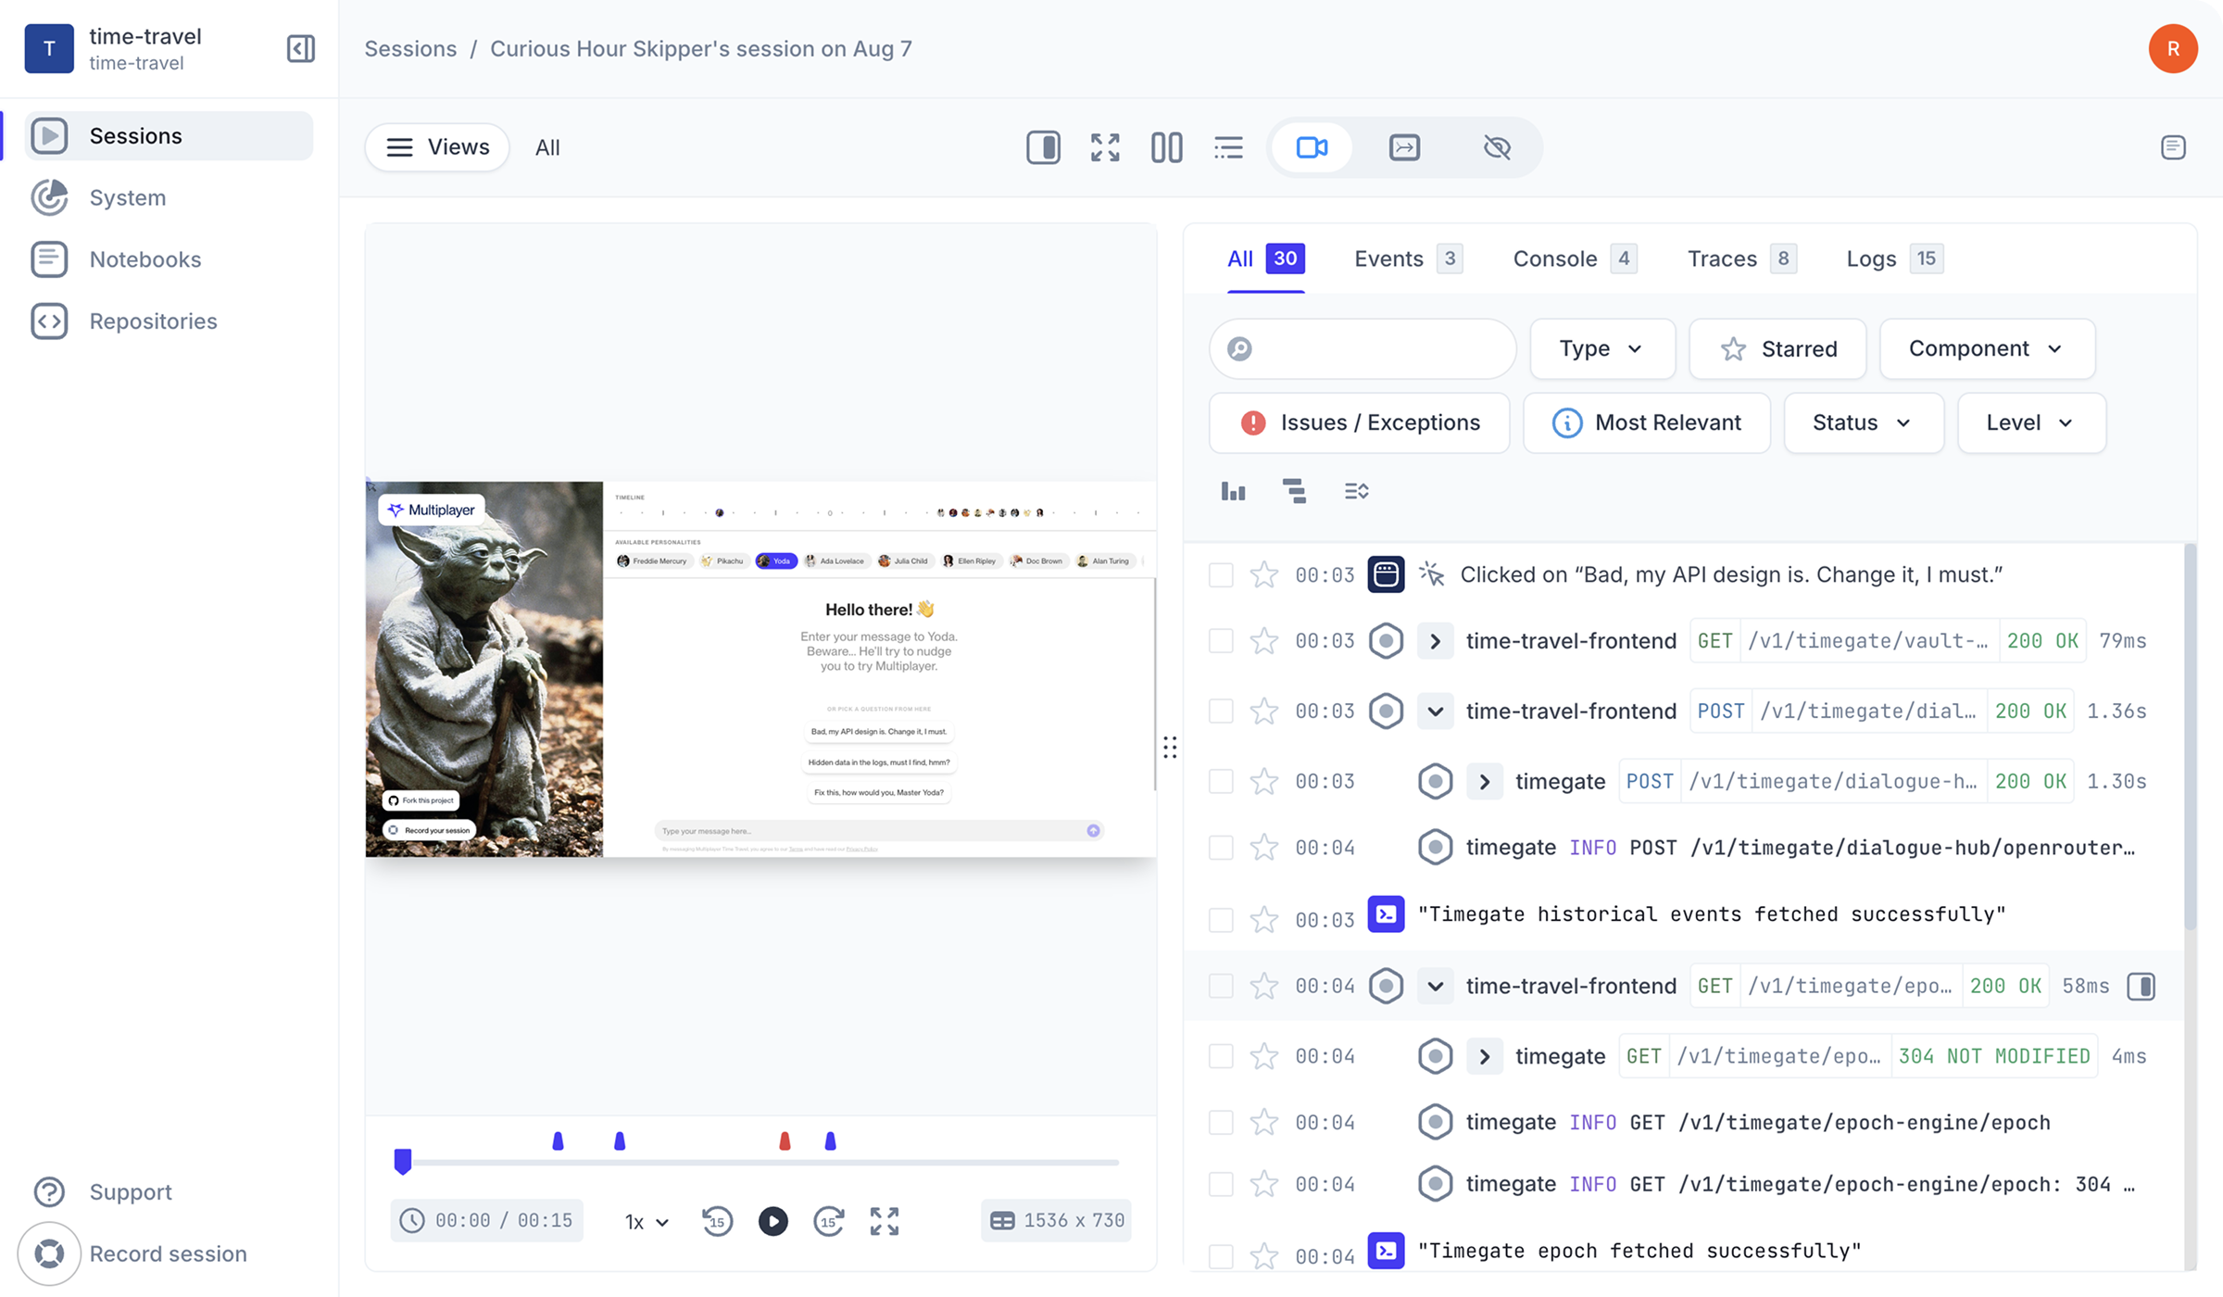Click the crossed-out eye hide icon

click(x=1497, y=147)
